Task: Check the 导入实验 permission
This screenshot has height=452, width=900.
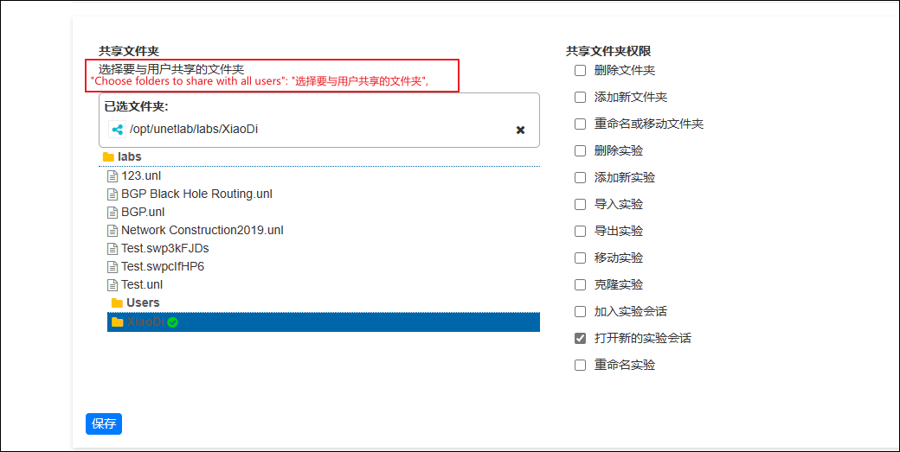Action: pyautogui.click(x=581, y=205)
